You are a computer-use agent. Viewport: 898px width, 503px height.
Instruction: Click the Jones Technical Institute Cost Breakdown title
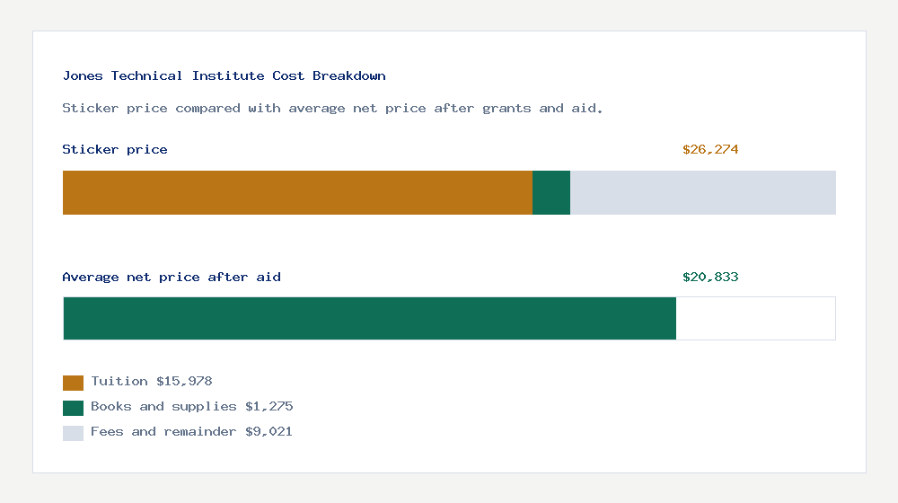click(x=224, y=76)
